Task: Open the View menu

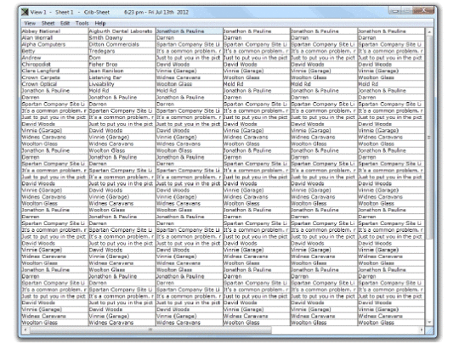Action: tap(30, 23)
